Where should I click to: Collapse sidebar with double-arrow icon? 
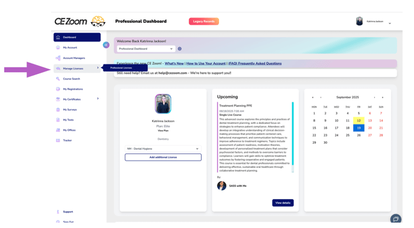click(106, 45)
